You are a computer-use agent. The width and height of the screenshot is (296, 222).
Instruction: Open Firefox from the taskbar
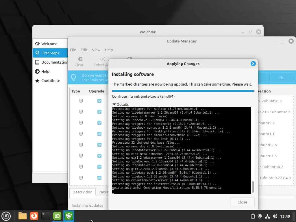coord(34,216)
